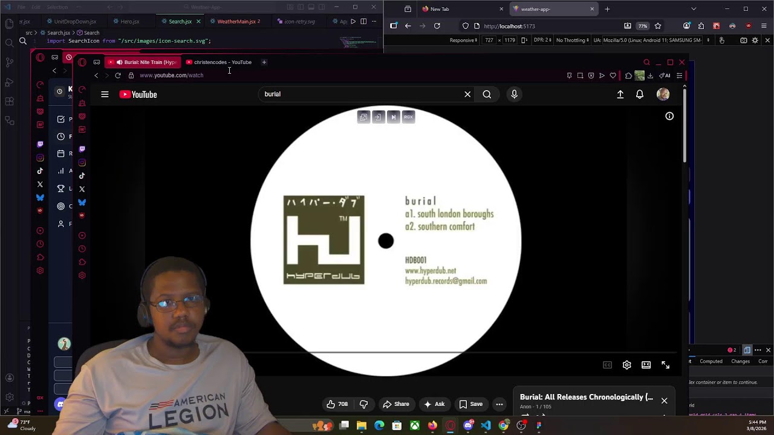Open more actions ellipsis under the video

499,404
